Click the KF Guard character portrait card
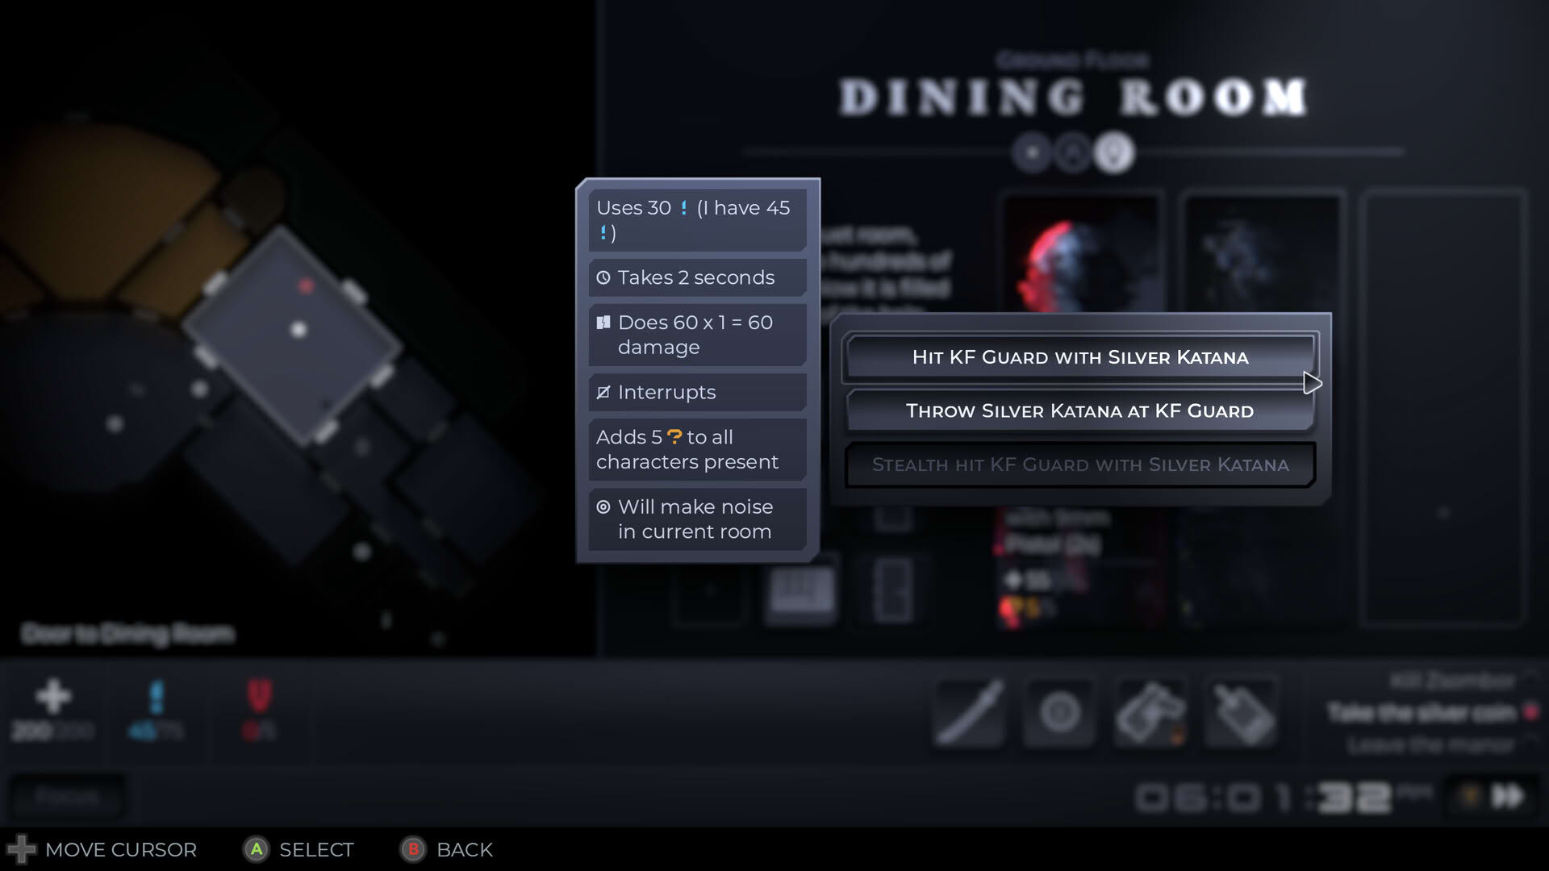Viewport: 1549px width, 871px height. [x=1081, y=410]
